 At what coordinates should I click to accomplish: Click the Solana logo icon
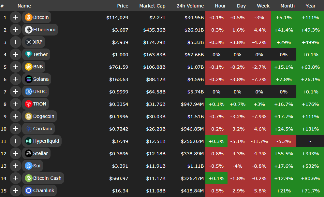(x=28, y=79)
